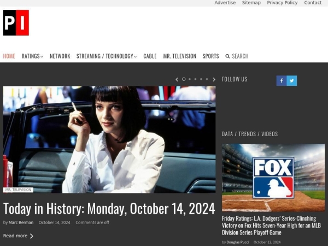Click the Data / Trends / Videos heading
Image resolution: width=328 pixels, height=246 pixels.
coord(250,134)
